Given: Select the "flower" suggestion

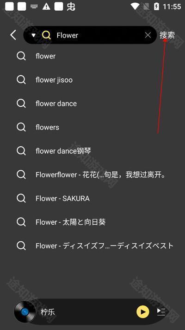Looking at the screenshot, I should tap(92, 56).
